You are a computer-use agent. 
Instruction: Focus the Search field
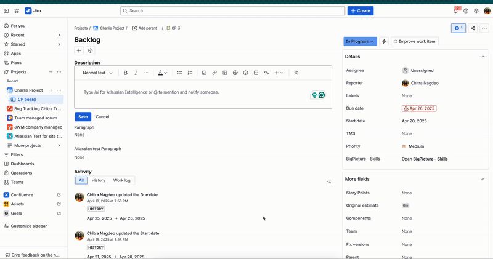233,10
